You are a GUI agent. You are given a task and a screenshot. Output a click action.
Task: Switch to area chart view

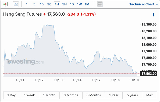pyautogui.click(x=16, y=4)
